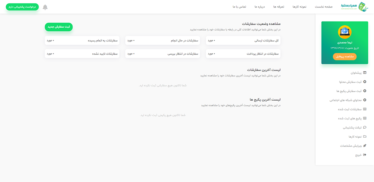Screen dimensions: 374x182
Task: Click the list icon beside پکیج های ثبت شده
Action: click(364, 118)
